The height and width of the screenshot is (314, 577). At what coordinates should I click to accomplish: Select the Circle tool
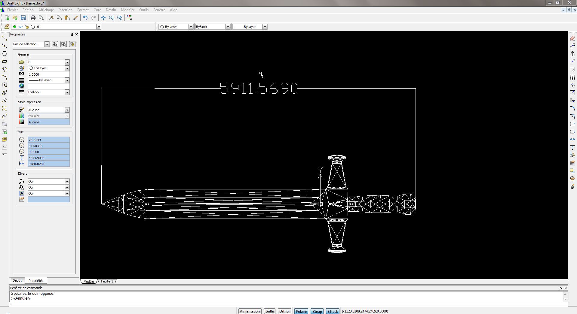point(5,85)
